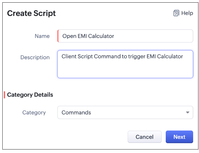Click the red bar beside Category Details
The height and width of the screenshot is (153, 199).
4,95
